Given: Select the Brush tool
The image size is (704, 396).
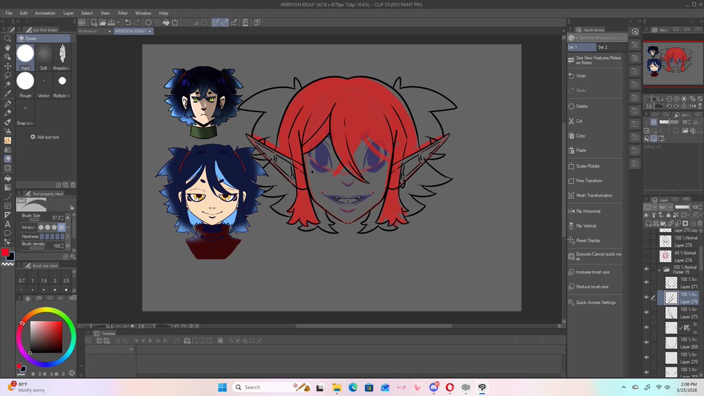Looking at the screenshot, I should pyautogui.click(x=8, y=122).
